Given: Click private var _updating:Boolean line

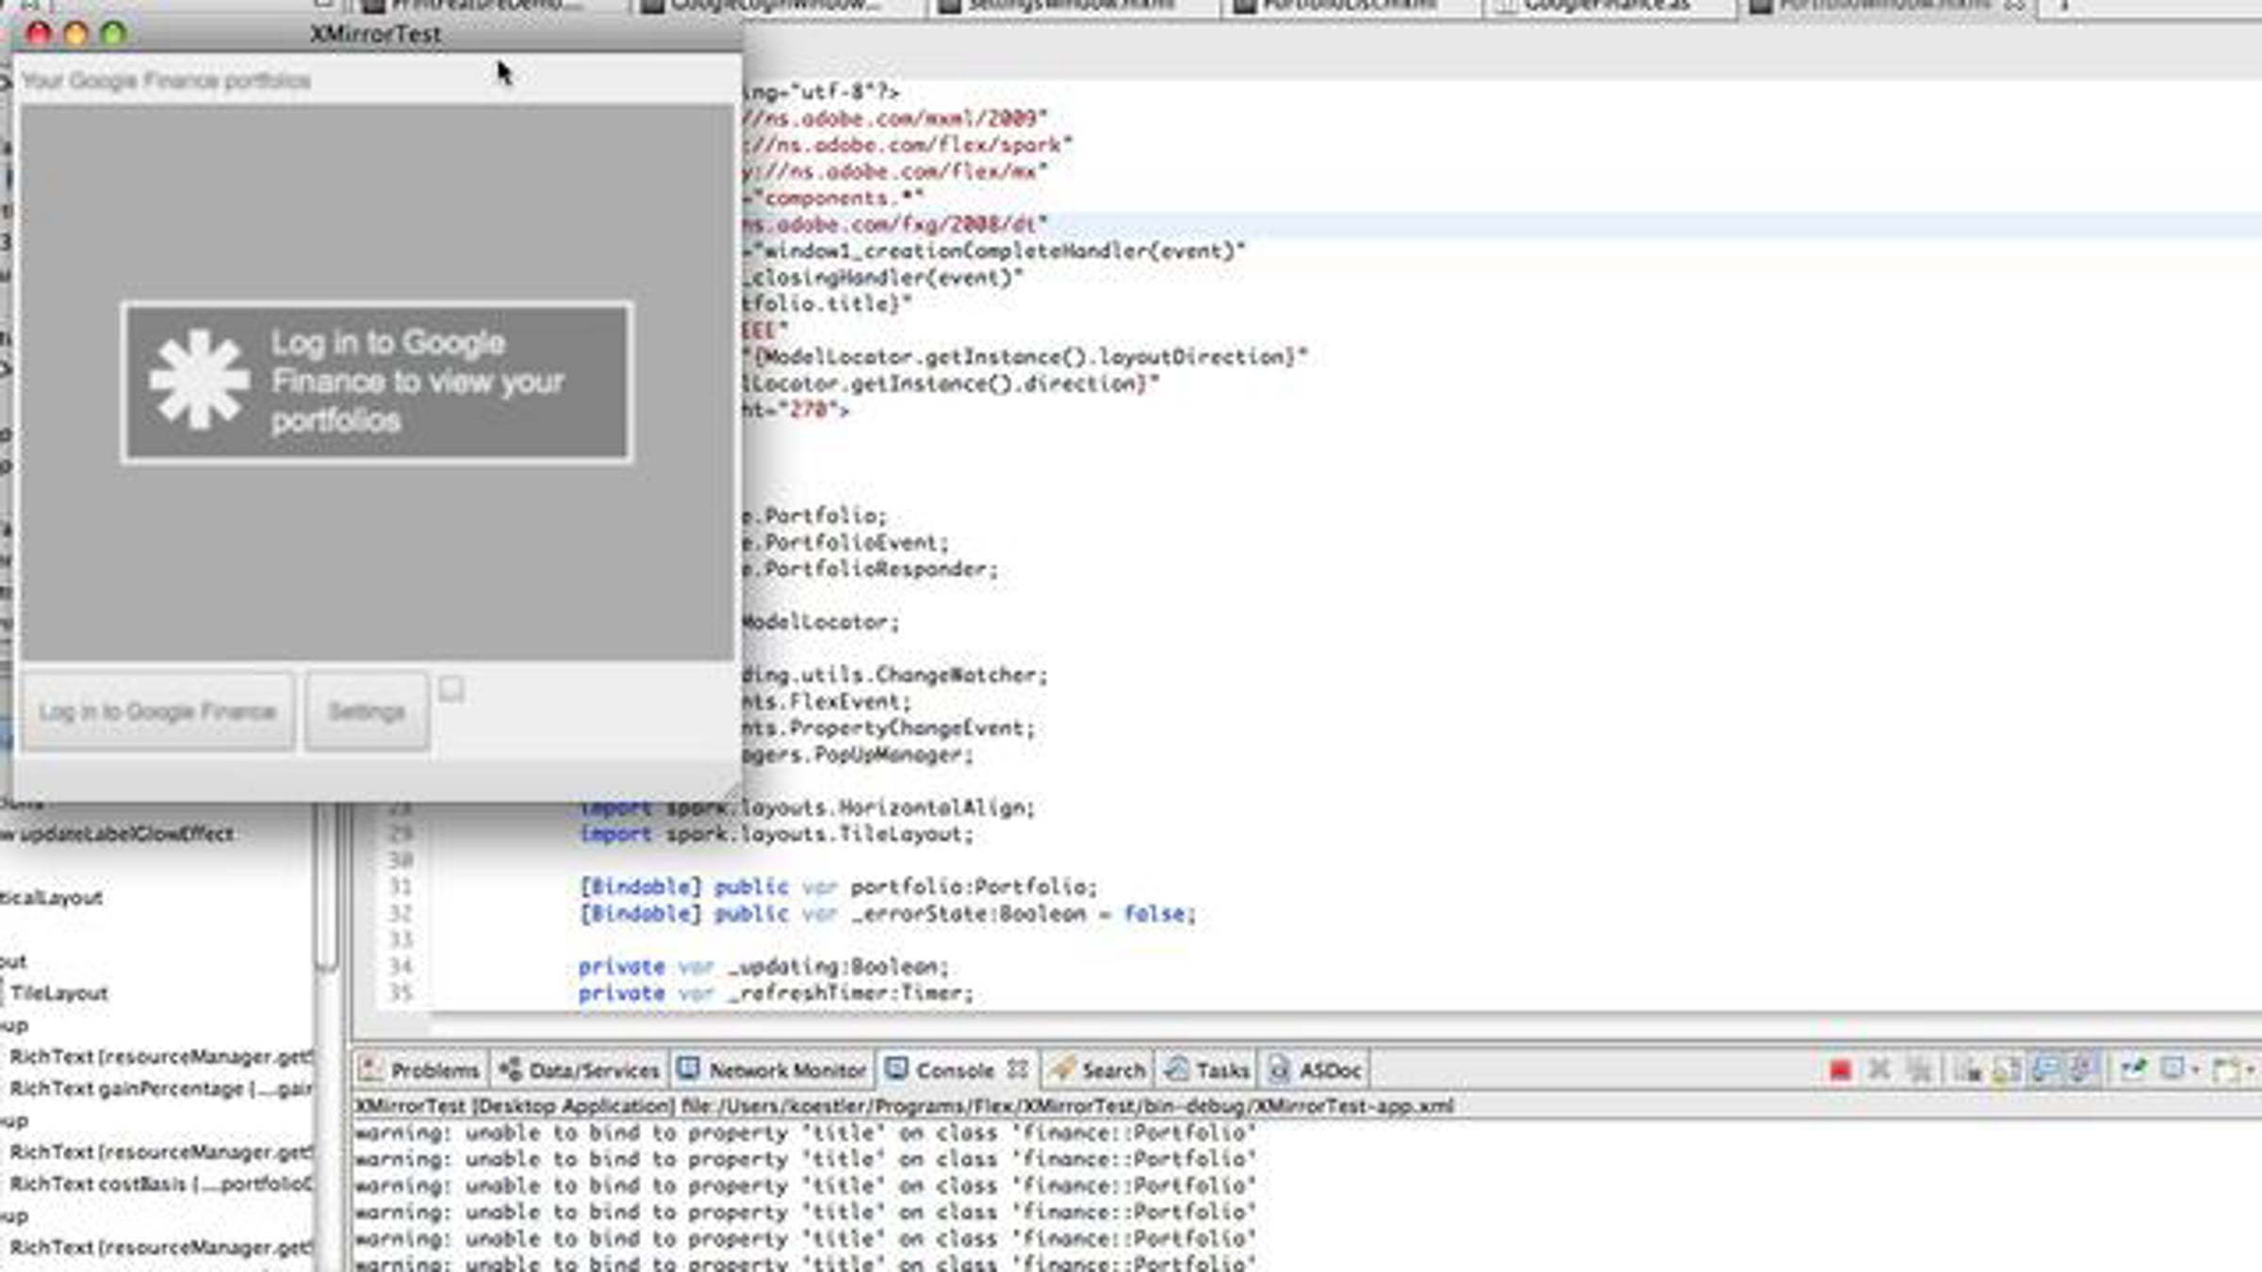Looking at the screenshot, I should click(x=763, y=967).
